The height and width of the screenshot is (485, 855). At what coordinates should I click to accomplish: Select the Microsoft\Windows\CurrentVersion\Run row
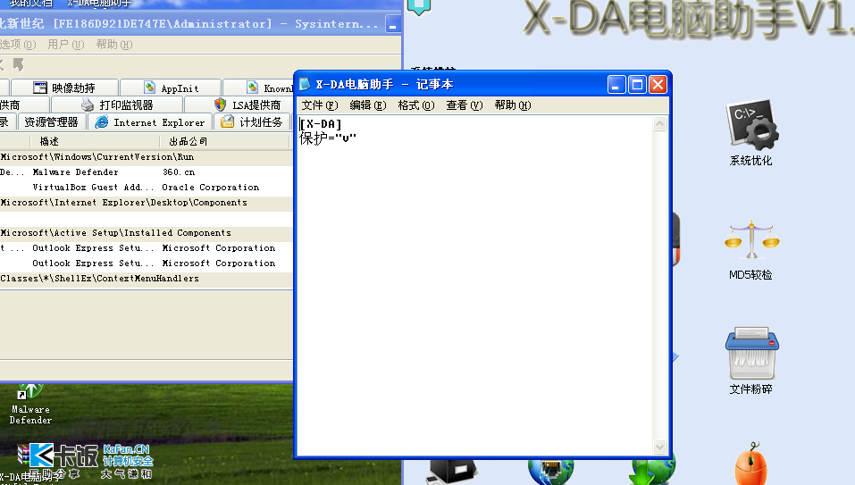click(x=147, y=157)
